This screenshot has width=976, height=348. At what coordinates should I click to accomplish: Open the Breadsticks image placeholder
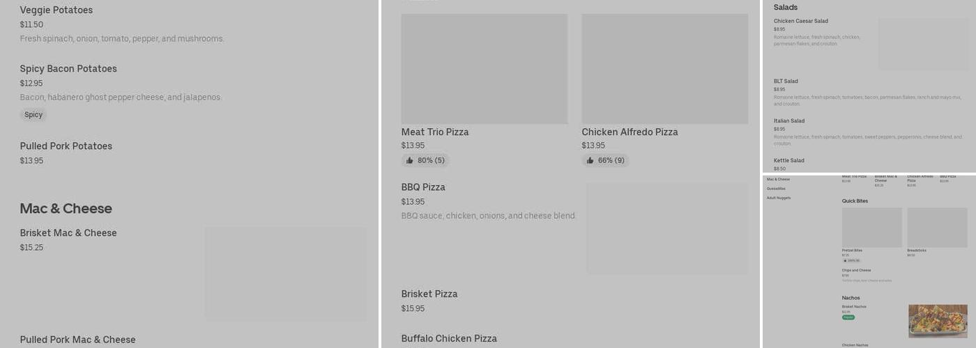click(x=937, y=228)
